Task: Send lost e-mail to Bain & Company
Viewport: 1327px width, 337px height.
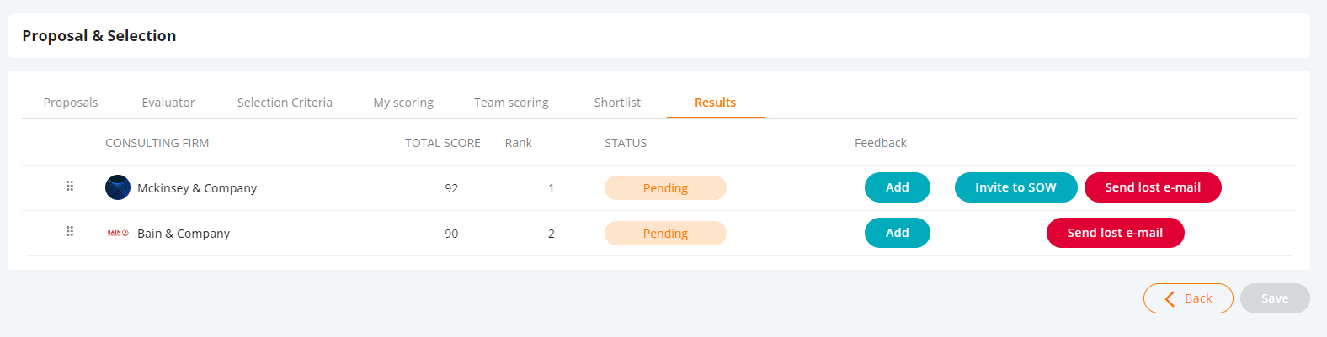Action: click(1115, 233)
